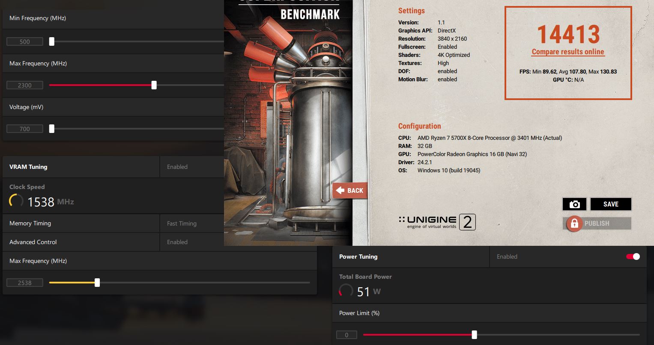Click the Total Board Power label
This screenshot has height=345, width=654.
pos(365,277)
